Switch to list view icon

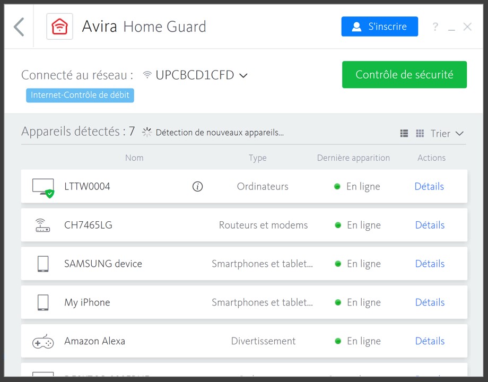click(x=404, y=133)
